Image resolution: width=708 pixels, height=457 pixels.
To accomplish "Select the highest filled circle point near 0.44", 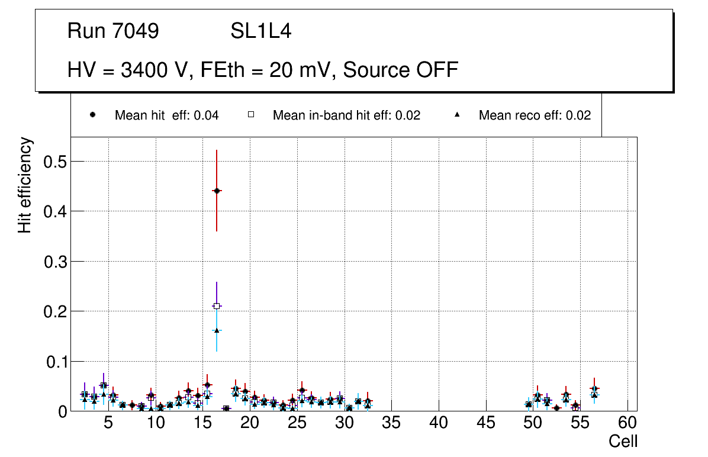I will (217, 191).
